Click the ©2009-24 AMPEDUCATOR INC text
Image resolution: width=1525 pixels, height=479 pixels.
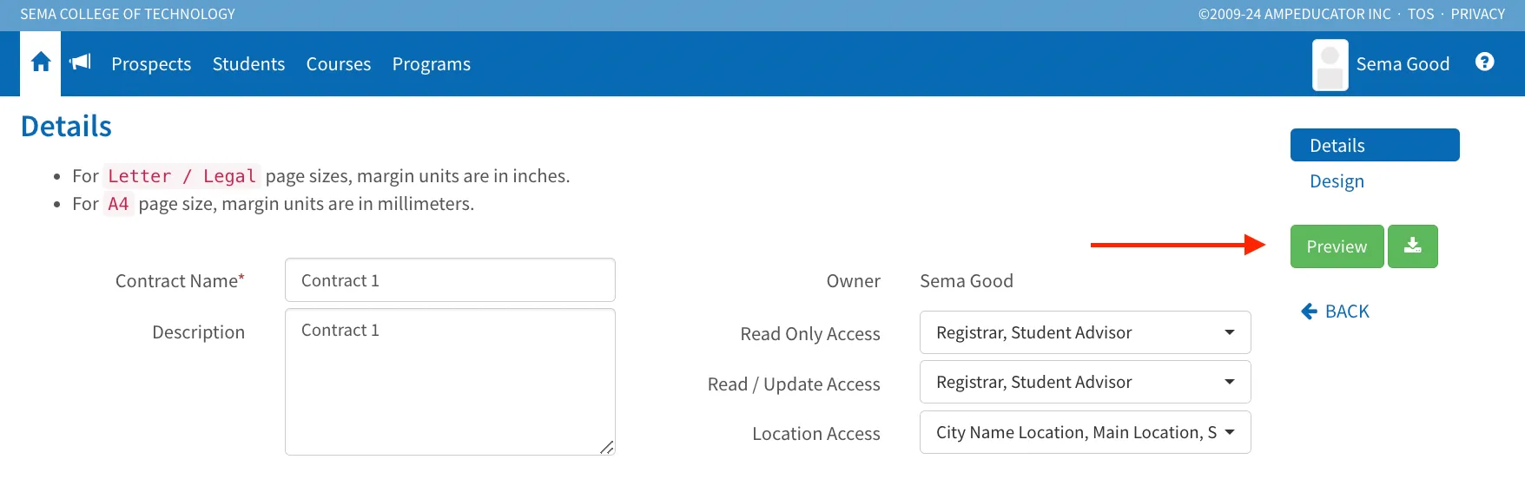point(1294,14)
